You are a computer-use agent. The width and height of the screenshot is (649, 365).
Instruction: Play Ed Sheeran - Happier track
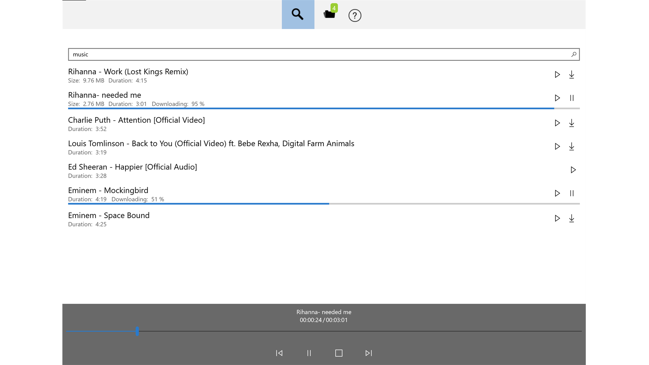pyautogui.click(x=573, y=170)
